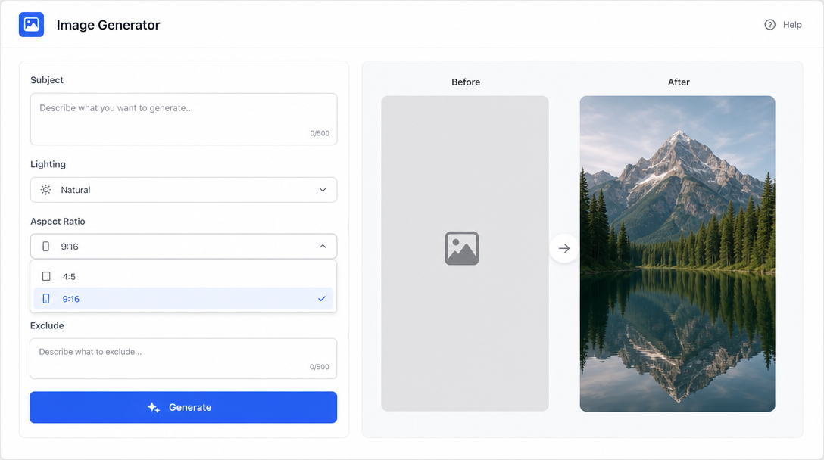Collapse the Aspect Ratio dropdown chevron
Image resolution: width=824 pixels, height=460 pixels.
coord(323,247)
